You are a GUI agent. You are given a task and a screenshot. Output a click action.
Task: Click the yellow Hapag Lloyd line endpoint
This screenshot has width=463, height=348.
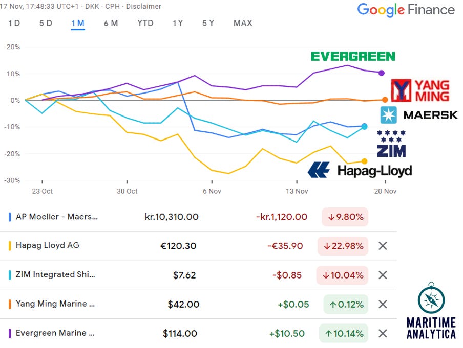click(x=364, y=161)
